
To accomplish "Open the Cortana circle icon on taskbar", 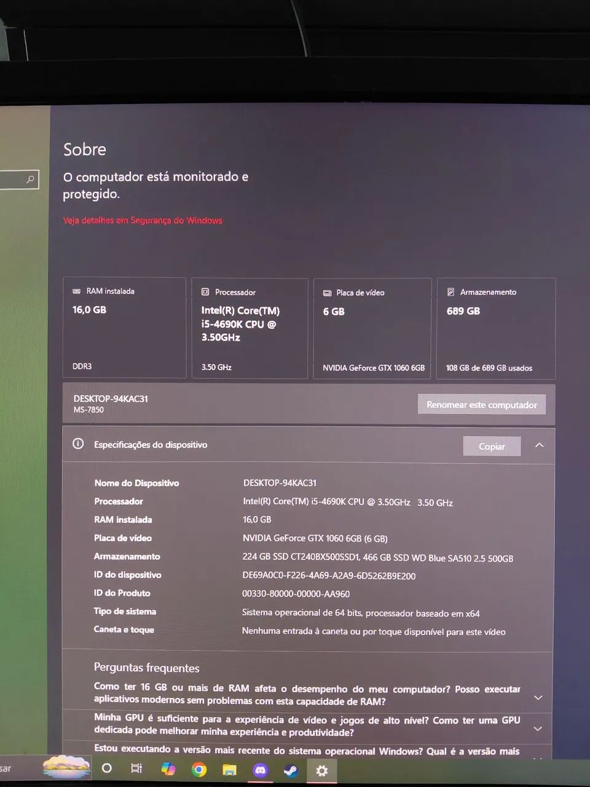I will [x=106, y=768].
